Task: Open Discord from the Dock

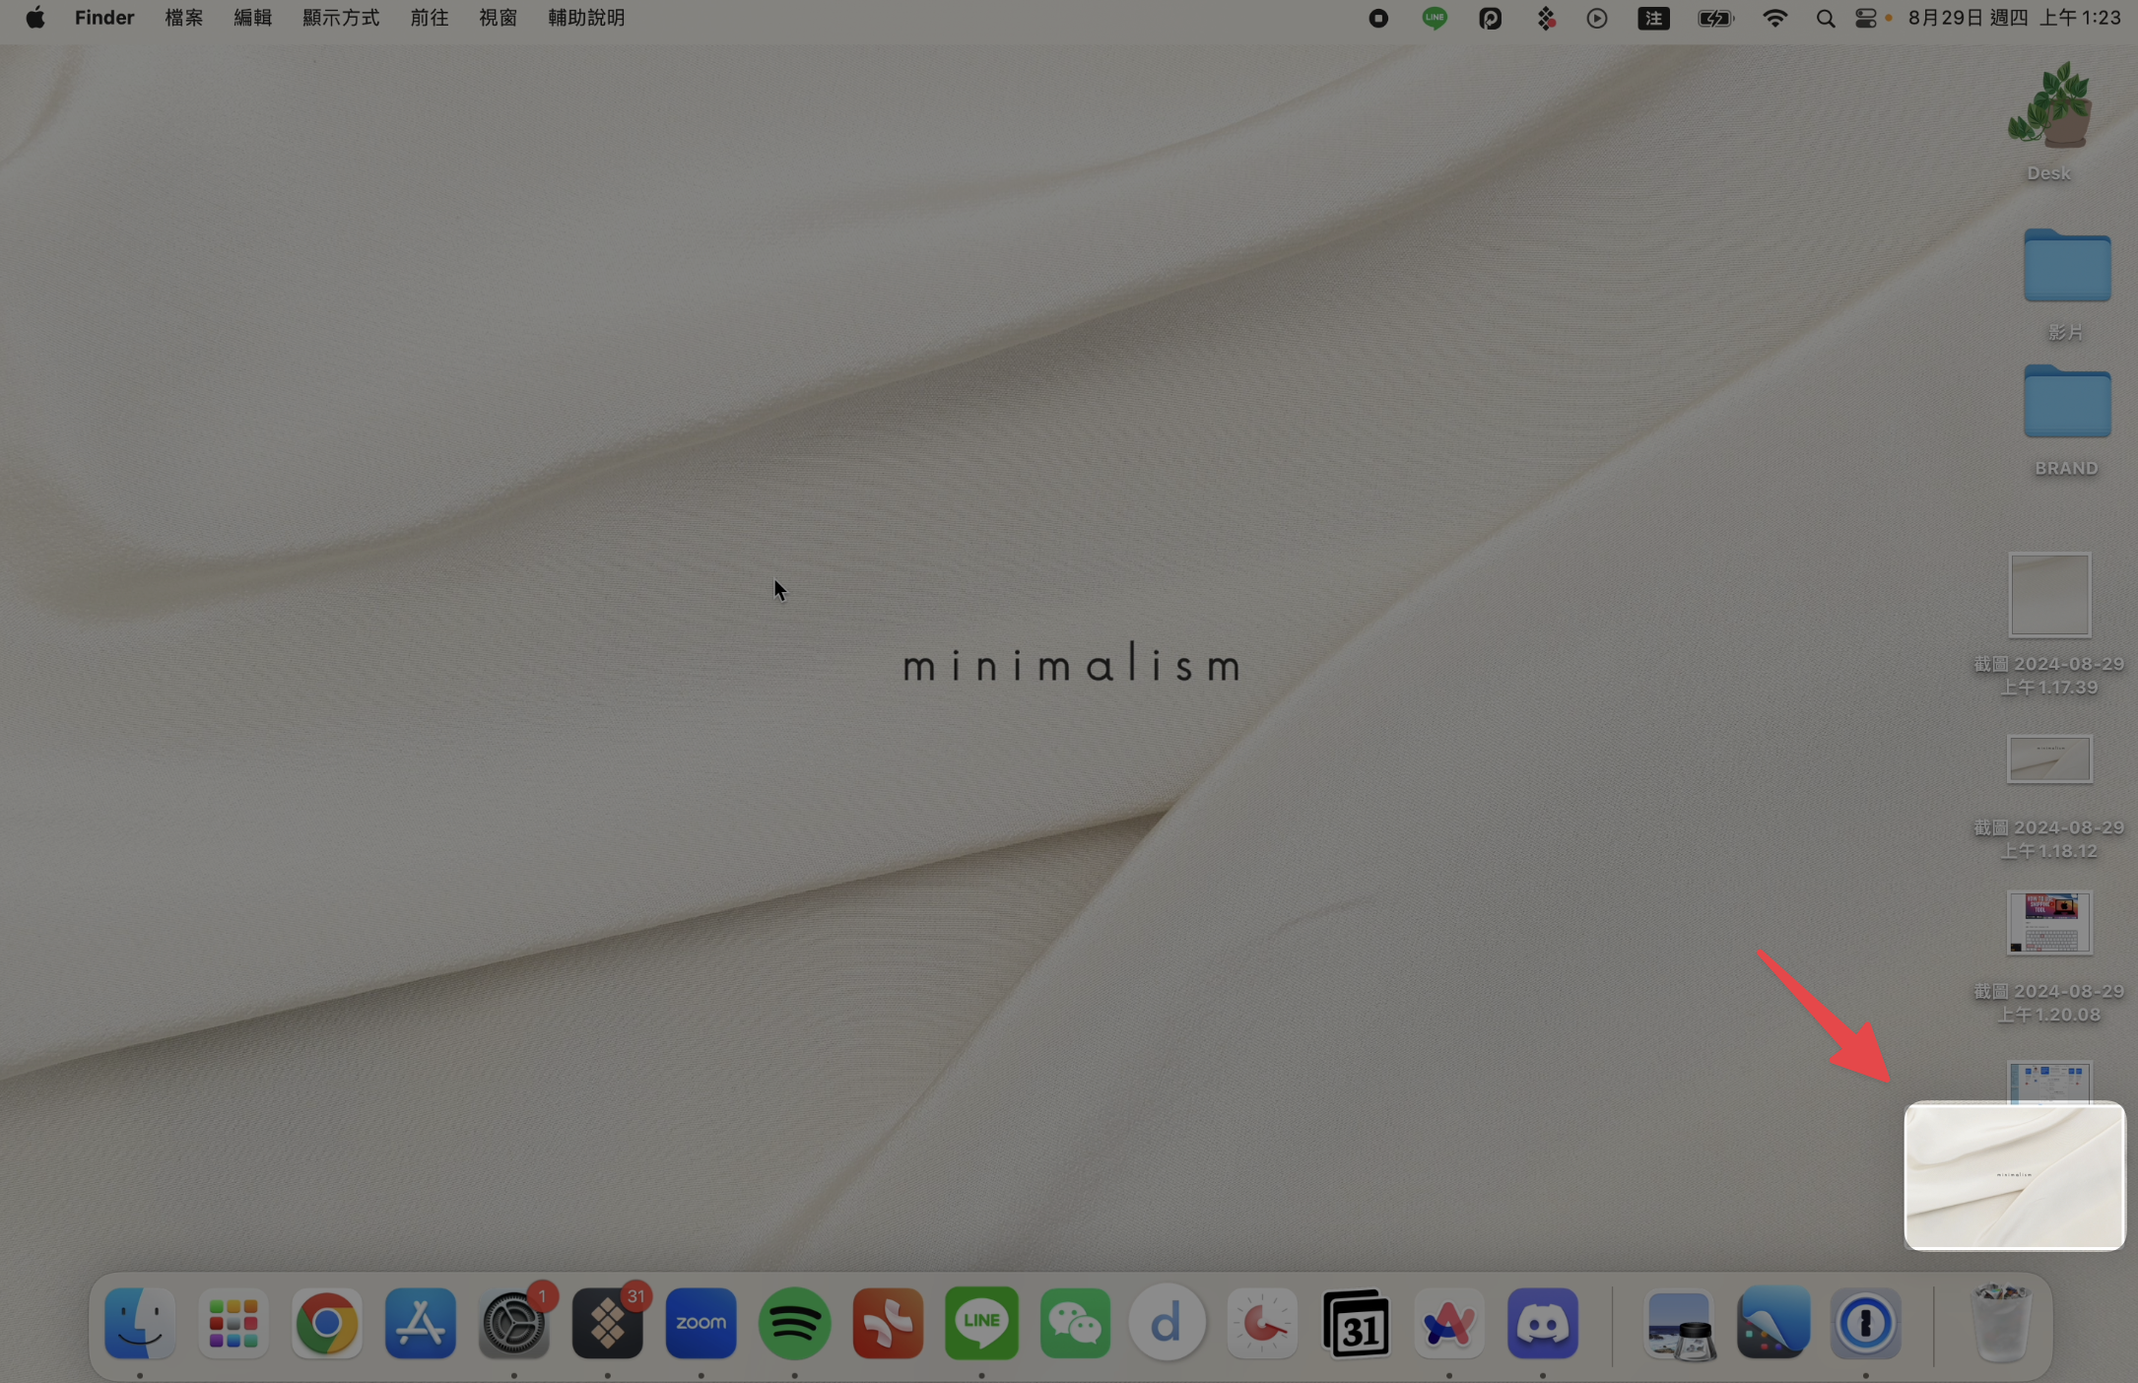Action: click(x=1542, y=1323)
